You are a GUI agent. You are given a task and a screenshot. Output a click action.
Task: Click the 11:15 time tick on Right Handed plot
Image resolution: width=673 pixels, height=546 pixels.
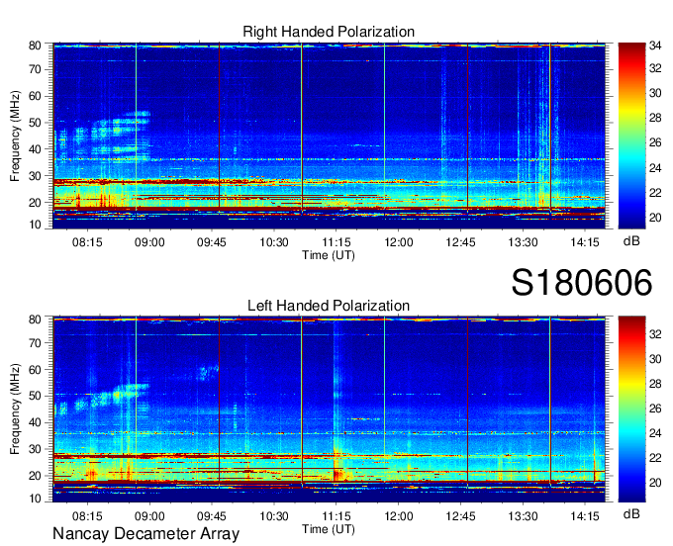point(336,242)
